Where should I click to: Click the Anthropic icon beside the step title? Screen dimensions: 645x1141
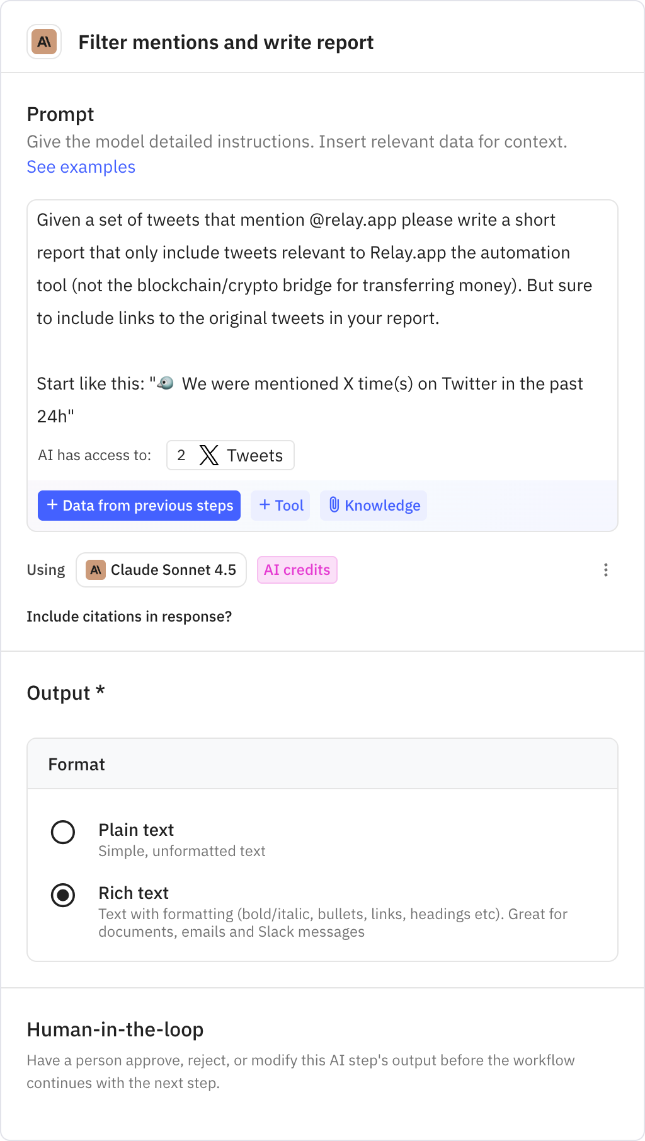click(43, 42)
